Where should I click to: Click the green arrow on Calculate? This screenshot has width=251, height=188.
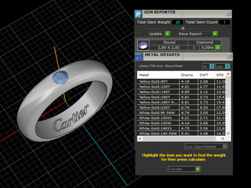coord(198,169)
